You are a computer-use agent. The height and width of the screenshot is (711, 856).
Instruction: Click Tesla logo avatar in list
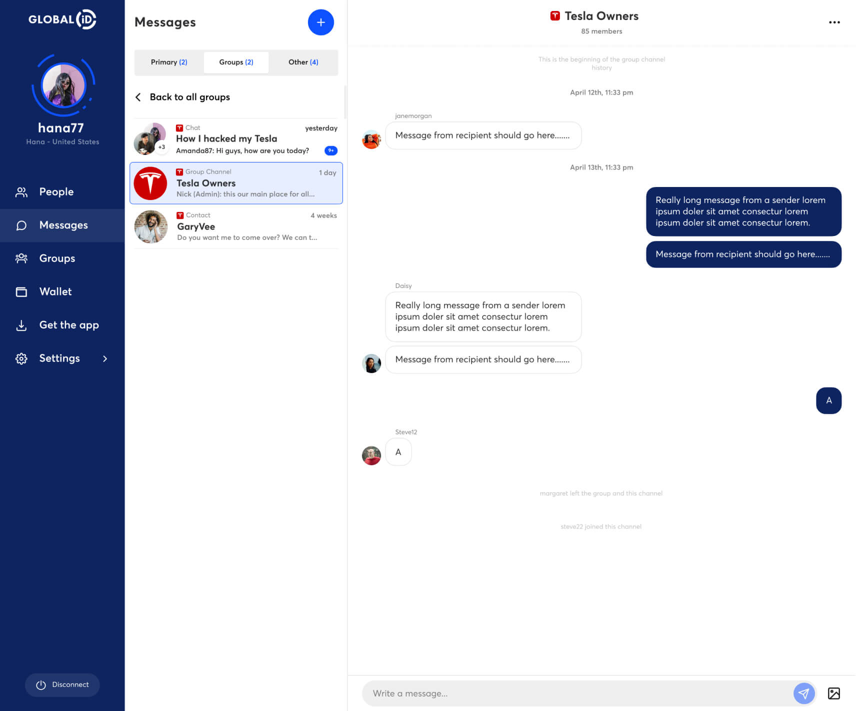(x=150, y=183)
